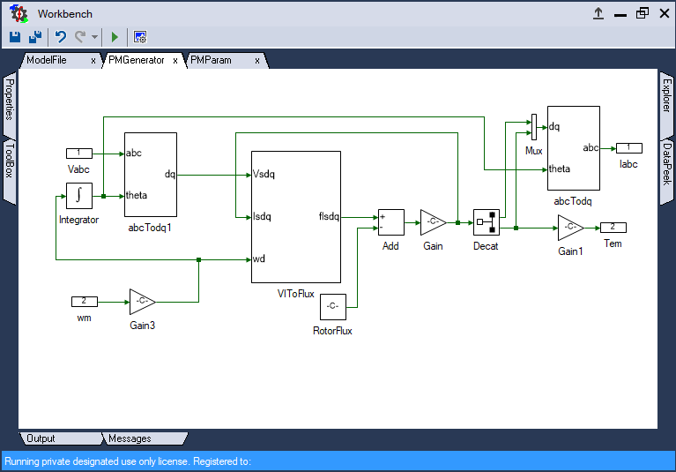
Task: Click the Redo arrow icon
Action: coord(79,37)
